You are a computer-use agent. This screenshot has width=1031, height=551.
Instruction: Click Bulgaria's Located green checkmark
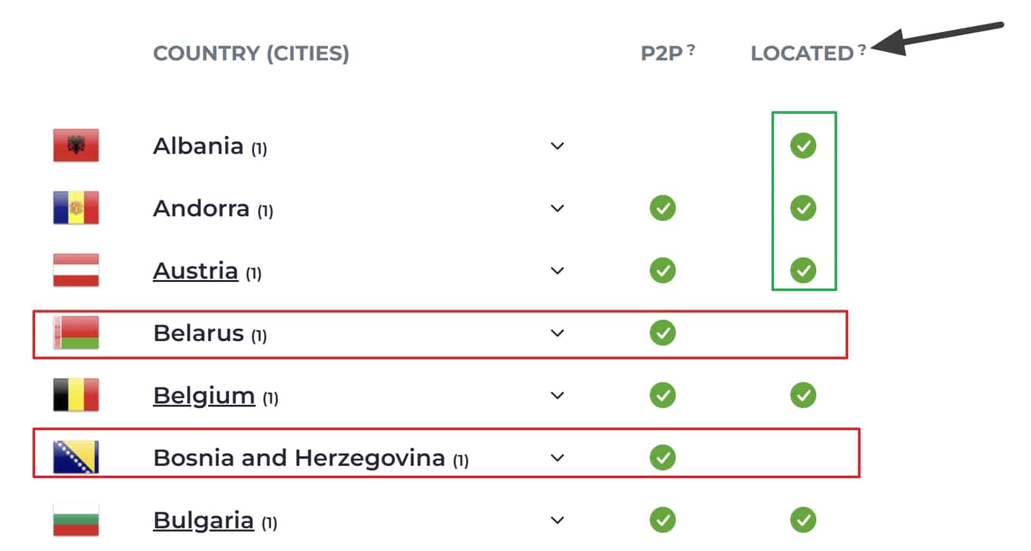(803, 520)
